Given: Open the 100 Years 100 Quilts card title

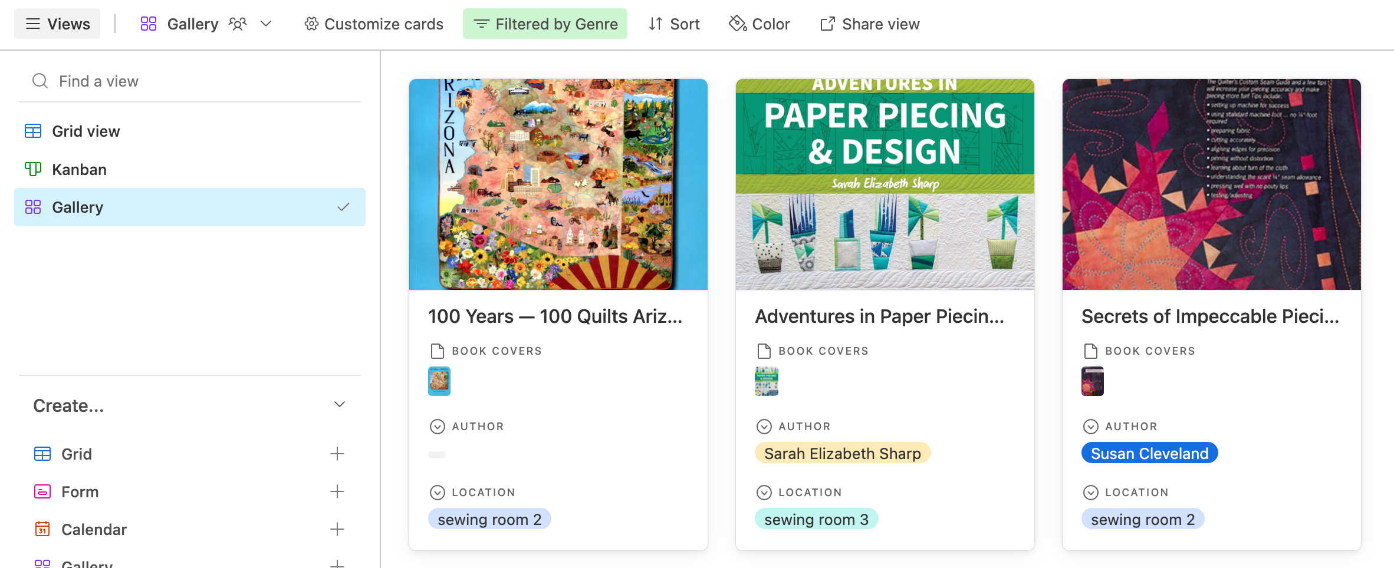Looking at the screenshot, I should click(x=555, y=316).
